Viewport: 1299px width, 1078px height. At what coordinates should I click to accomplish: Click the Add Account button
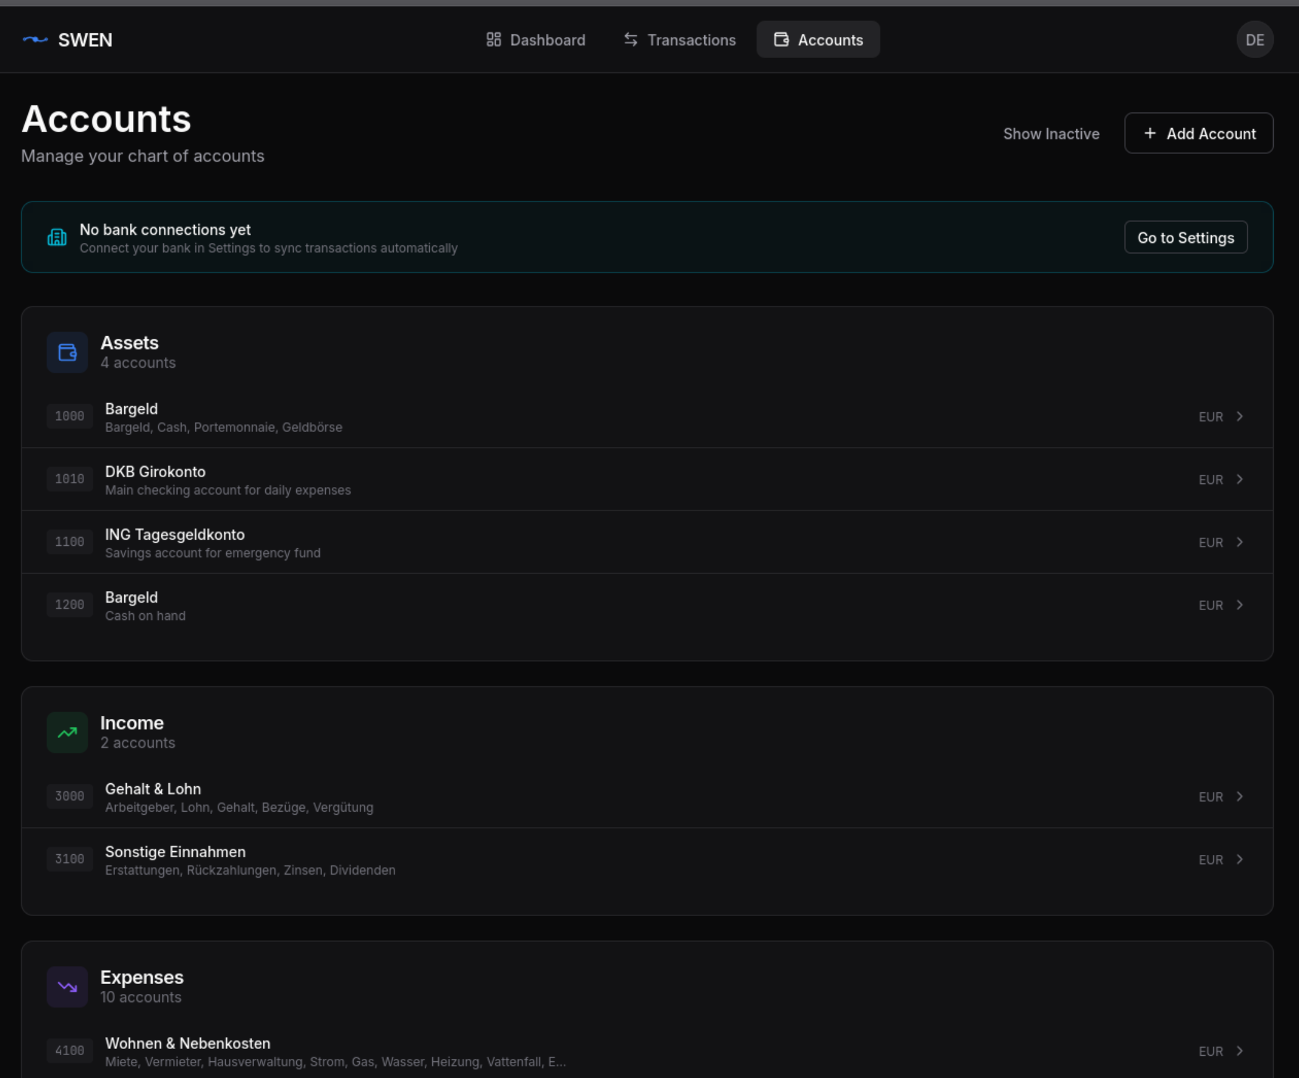(x=1198, y=133)
